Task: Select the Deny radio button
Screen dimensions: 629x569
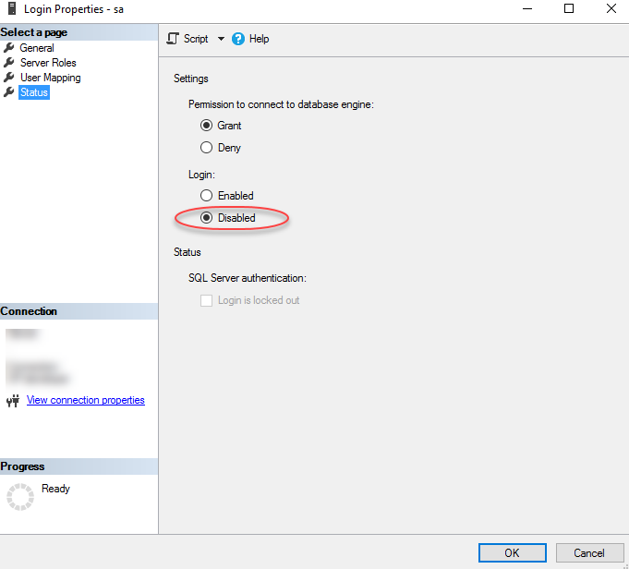Action: 206,148
